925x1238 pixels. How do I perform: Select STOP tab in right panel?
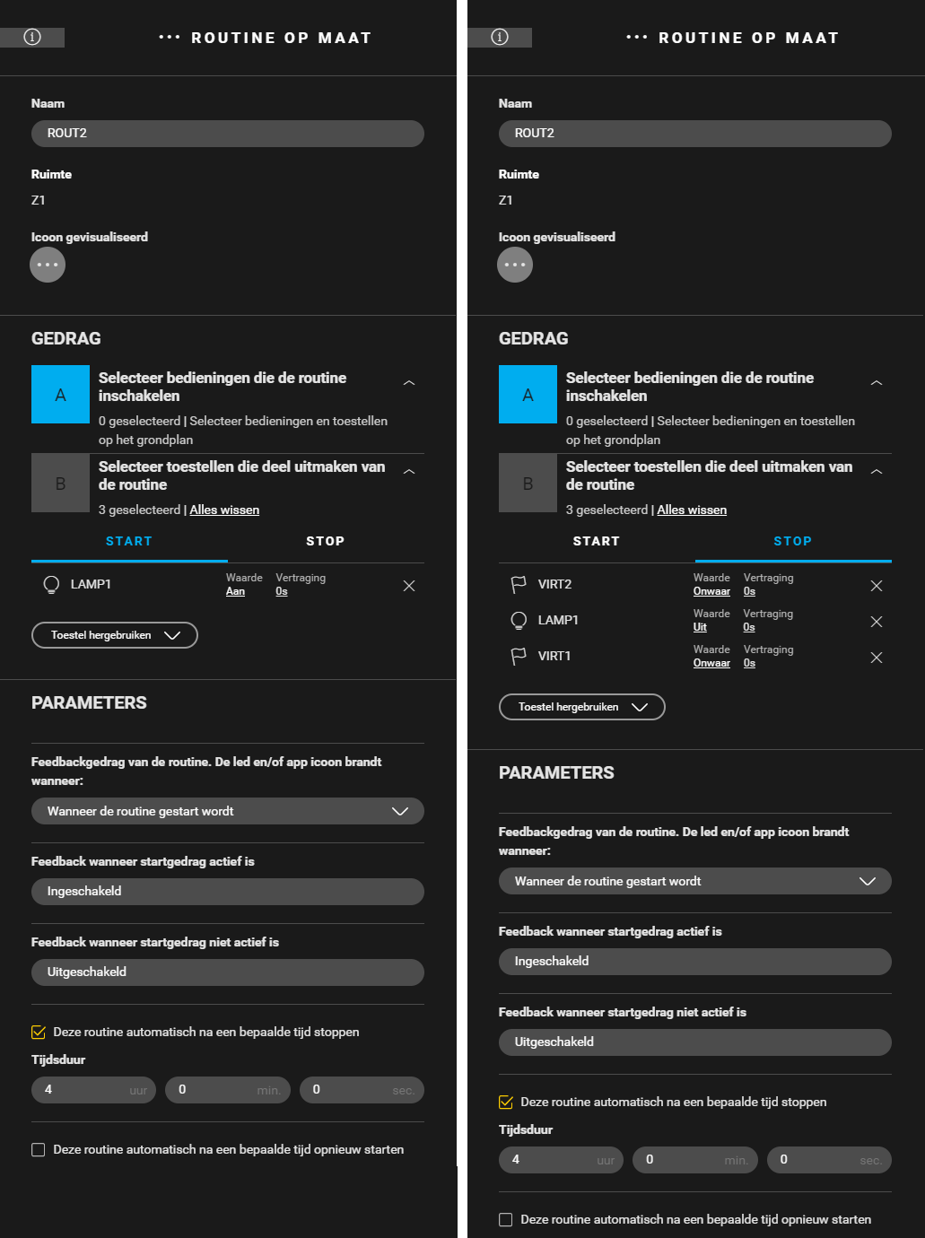point(793,541)
